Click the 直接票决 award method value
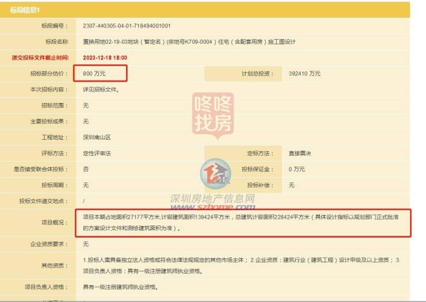The image size is (426, 302). click(x=299, y=154)
